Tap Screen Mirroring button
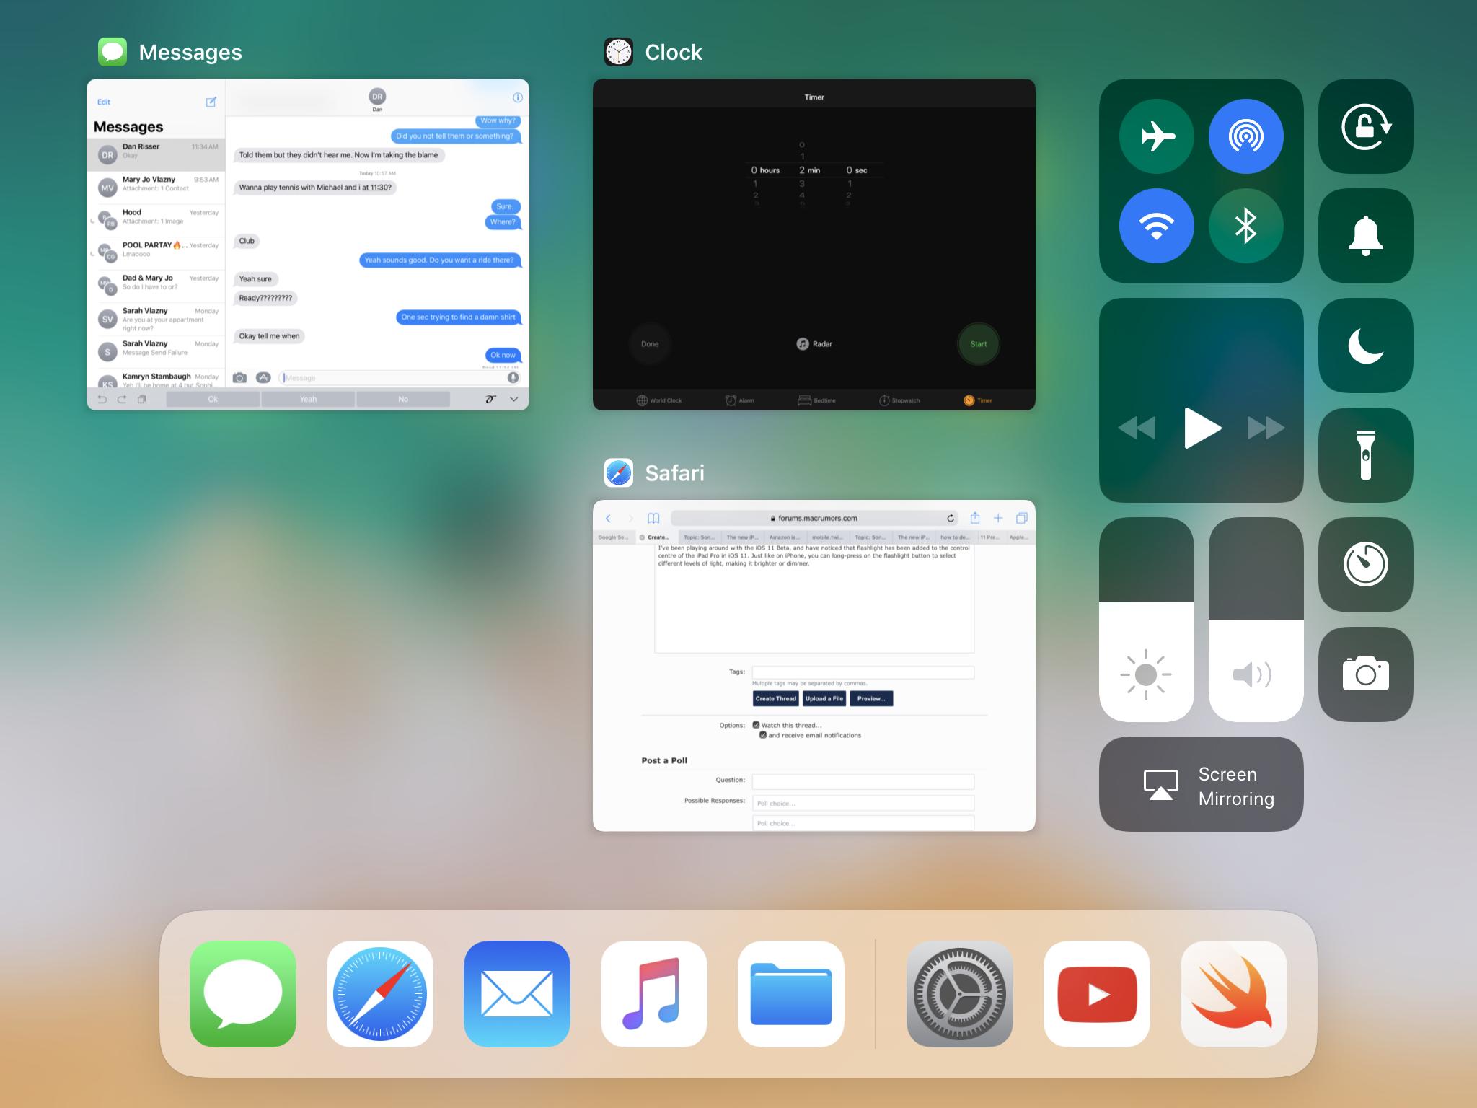 point(1201,784)
